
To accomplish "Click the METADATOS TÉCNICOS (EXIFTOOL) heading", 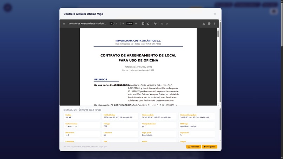I will click(x=82, y=110).
